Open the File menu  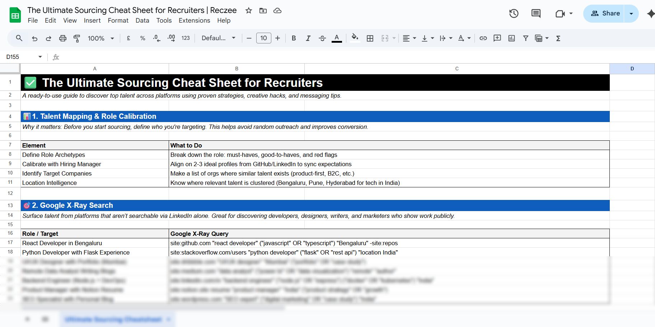tap(33, 20)
